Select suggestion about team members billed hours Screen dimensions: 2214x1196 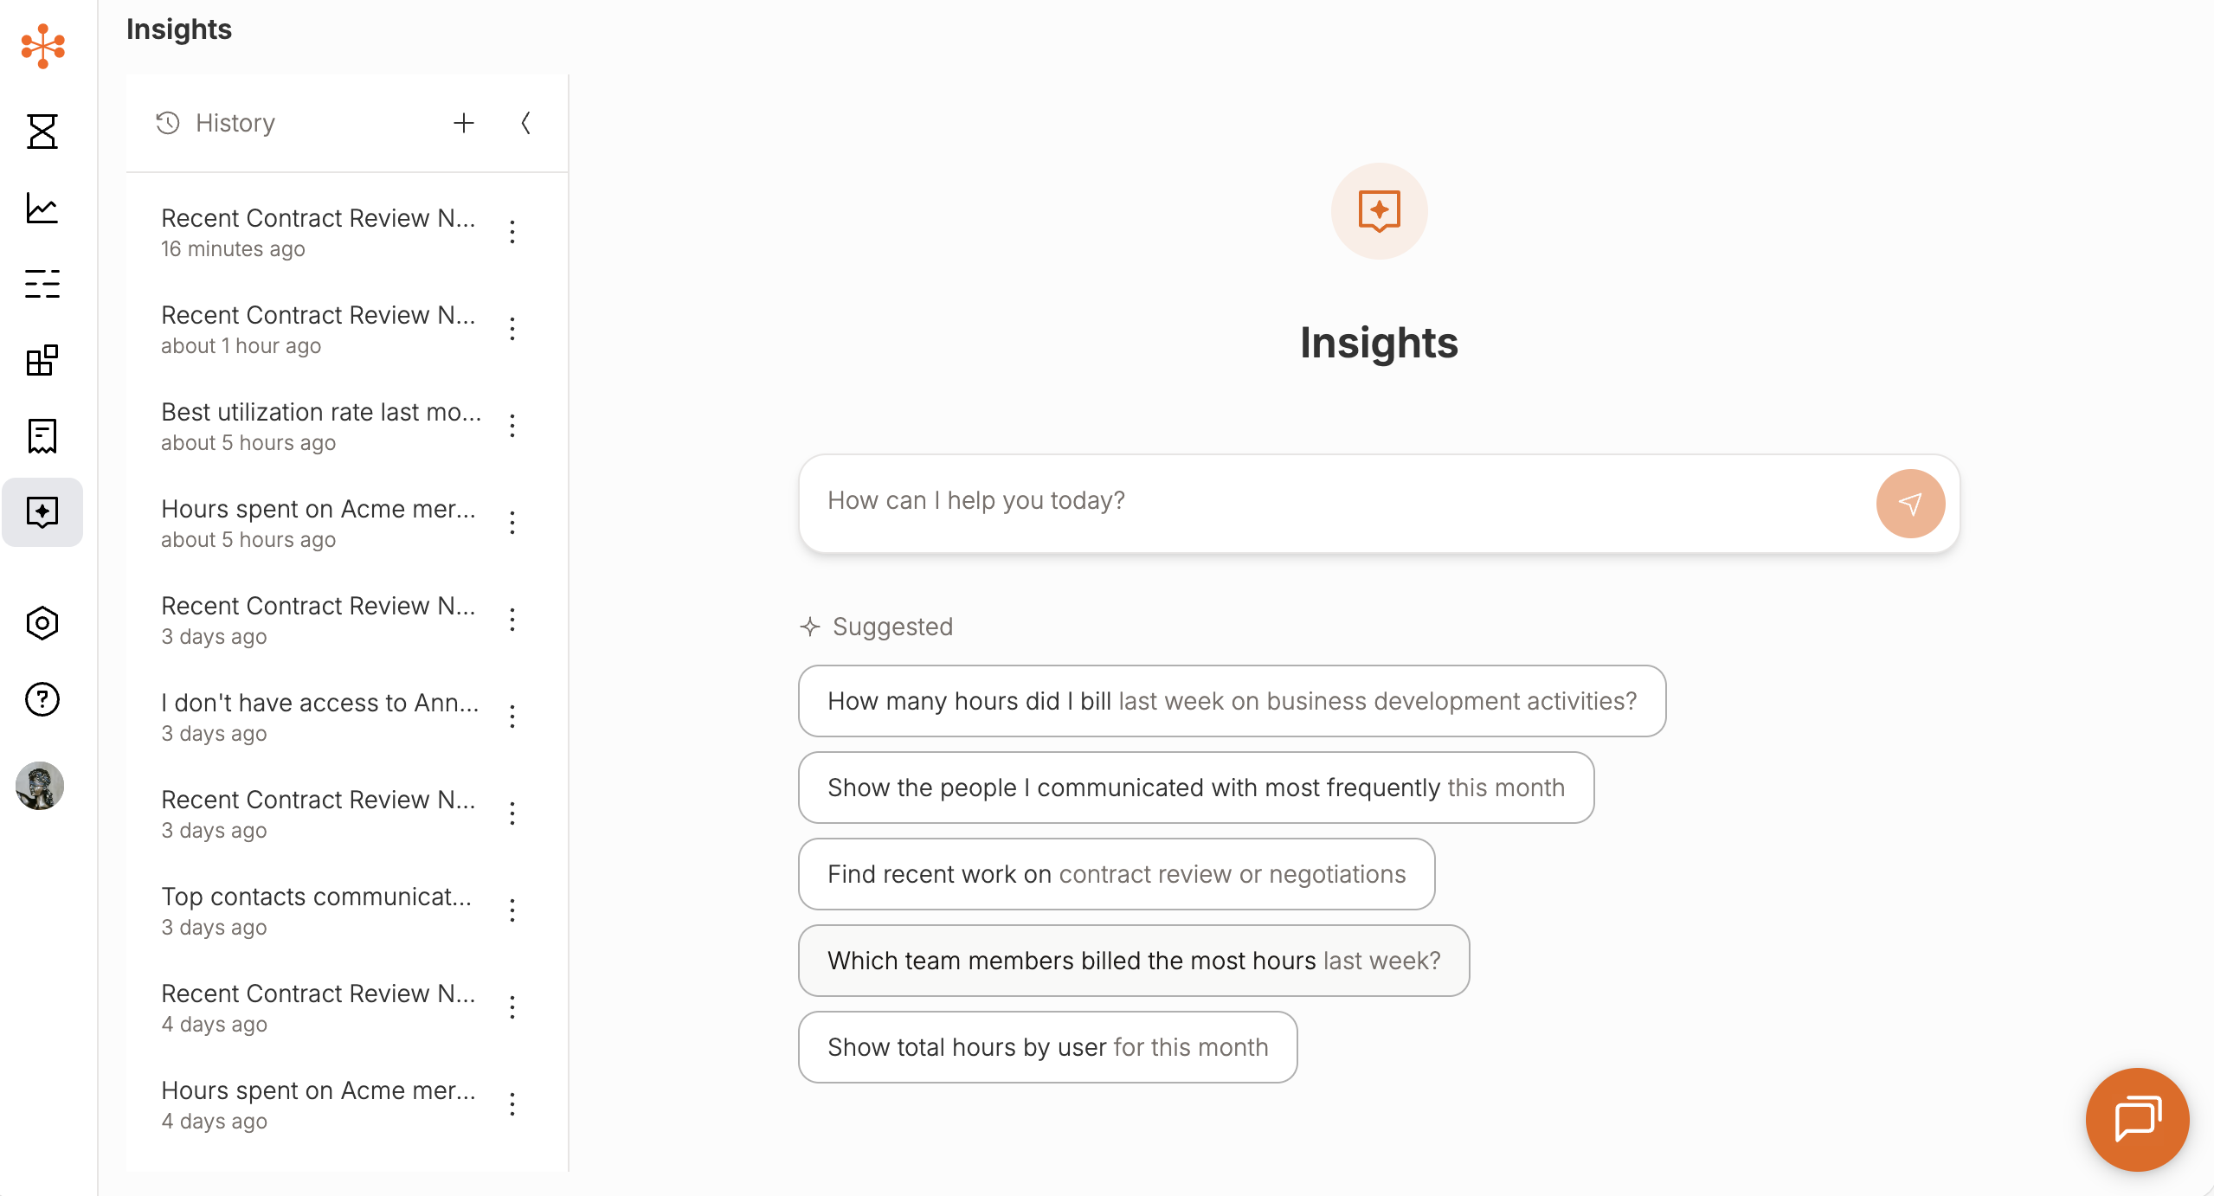point(1134,961)
